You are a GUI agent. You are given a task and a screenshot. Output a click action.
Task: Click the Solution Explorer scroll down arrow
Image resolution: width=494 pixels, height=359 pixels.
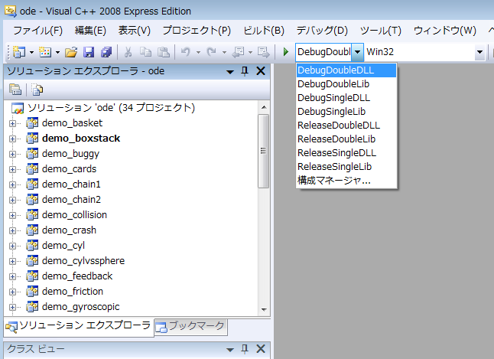tap(264, 310)
